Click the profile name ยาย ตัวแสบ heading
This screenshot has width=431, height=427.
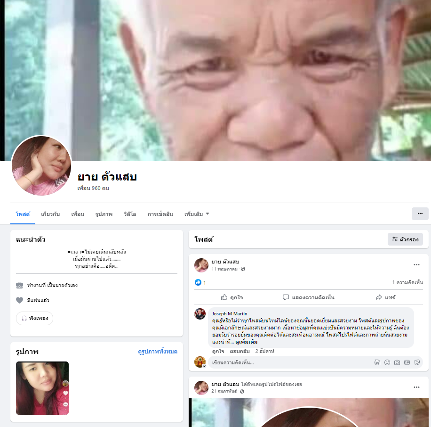click(x=107, y=177)
